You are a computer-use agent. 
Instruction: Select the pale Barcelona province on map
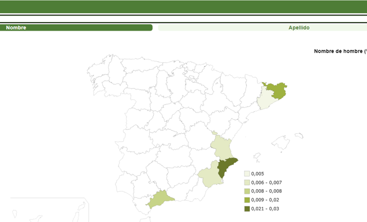pos(266,99)
